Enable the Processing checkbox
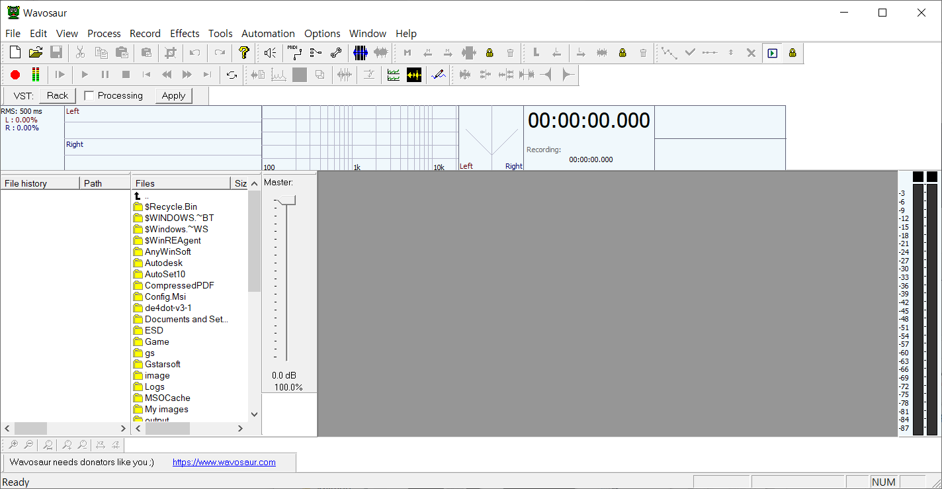This screenshot has width=942, height=489. (89, 95)
